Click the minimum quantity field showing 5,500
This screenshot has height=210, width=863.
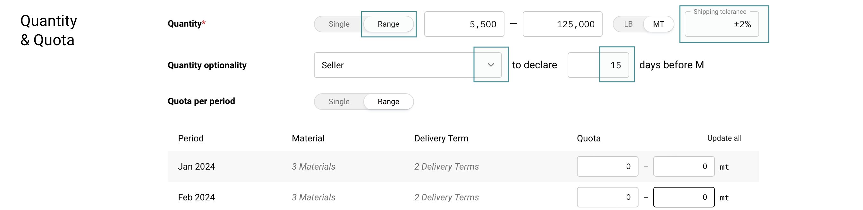point(464,24)
